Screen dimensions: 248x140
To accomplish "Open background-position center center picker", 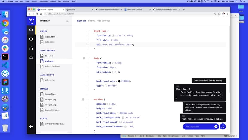I will 123,117.
